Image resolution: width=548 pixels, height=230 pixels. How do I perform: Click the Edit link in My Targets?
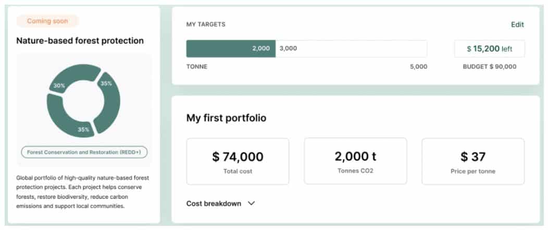pos(517,25)
